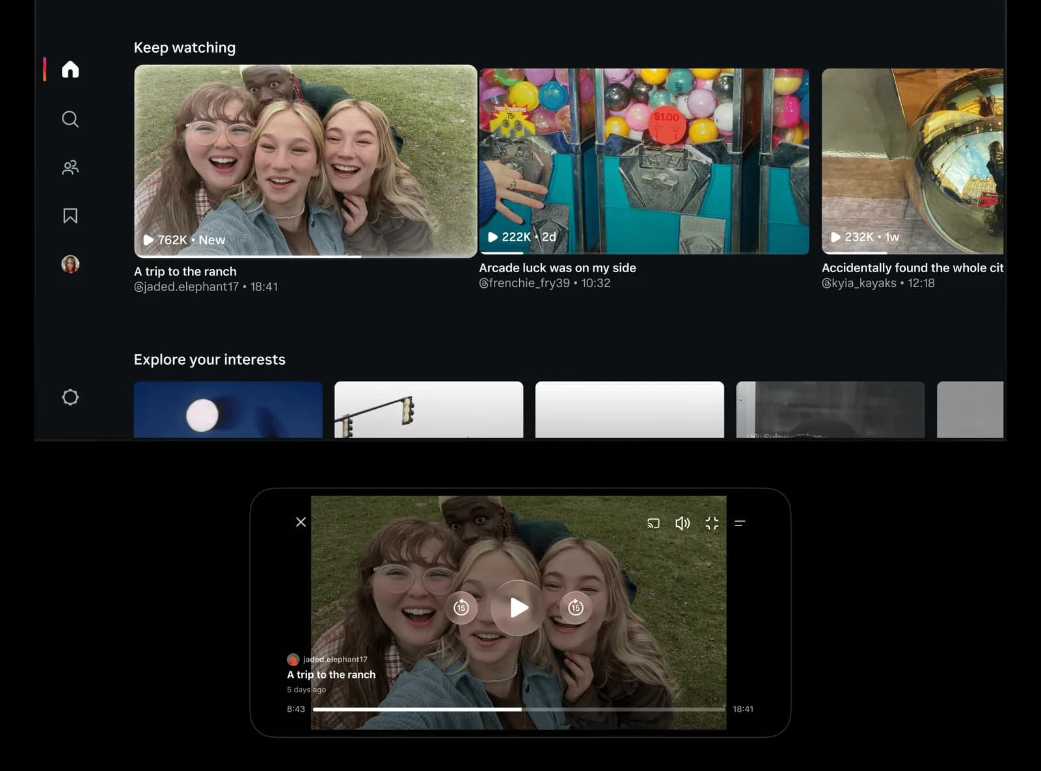The height and width of the screenshot is (771, 1041).
Task: Cast the video from the phone player
Action: (653, 523)
